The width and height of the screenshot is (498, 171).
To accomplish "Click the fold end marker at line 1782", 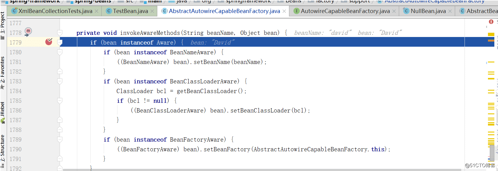I will pos(60,72).
